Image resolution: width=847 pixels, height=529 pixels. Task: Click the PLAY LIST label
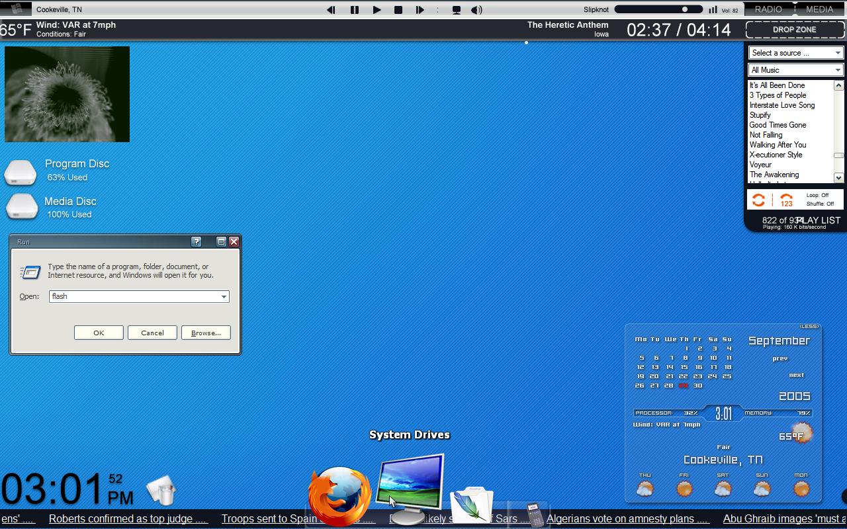tap(819, 220)
